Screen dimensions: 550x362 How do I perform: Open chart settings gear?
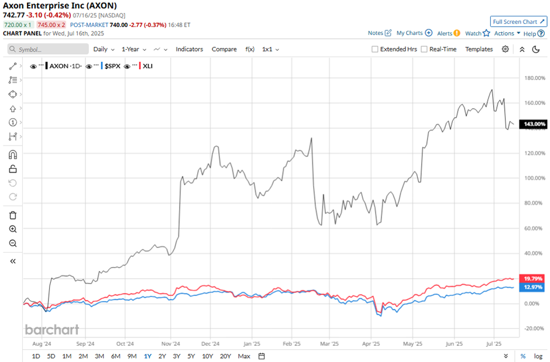click(x=505, y=49)
